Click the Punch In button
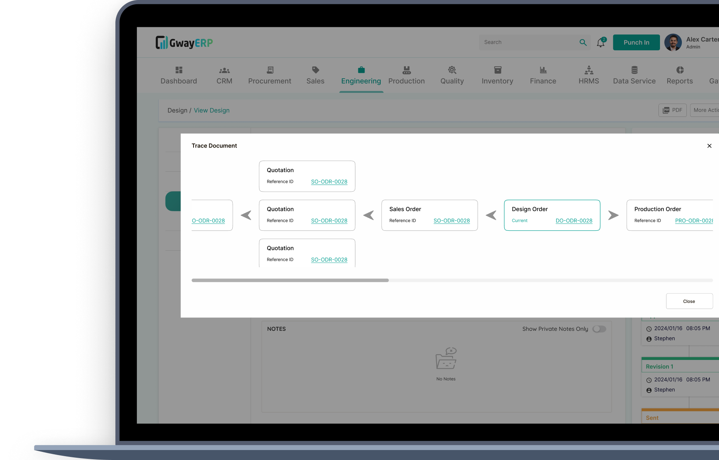Viewport: 719px width, 460px height. click(636, 42)
